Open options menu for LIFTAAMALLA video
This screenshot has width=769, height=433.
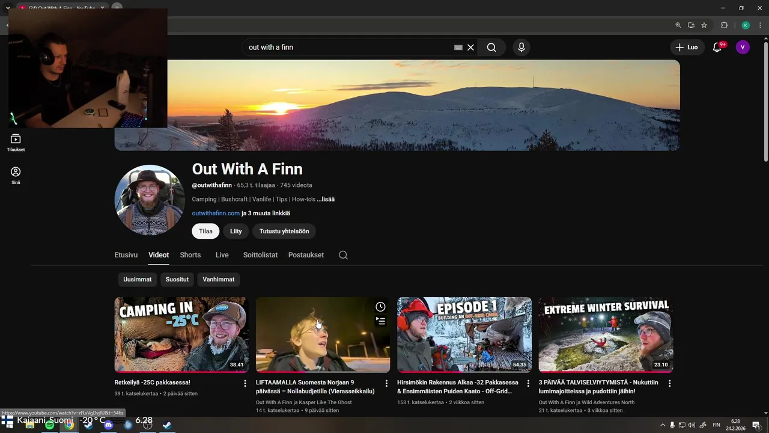pyautogui.click(x=387, y=383)
